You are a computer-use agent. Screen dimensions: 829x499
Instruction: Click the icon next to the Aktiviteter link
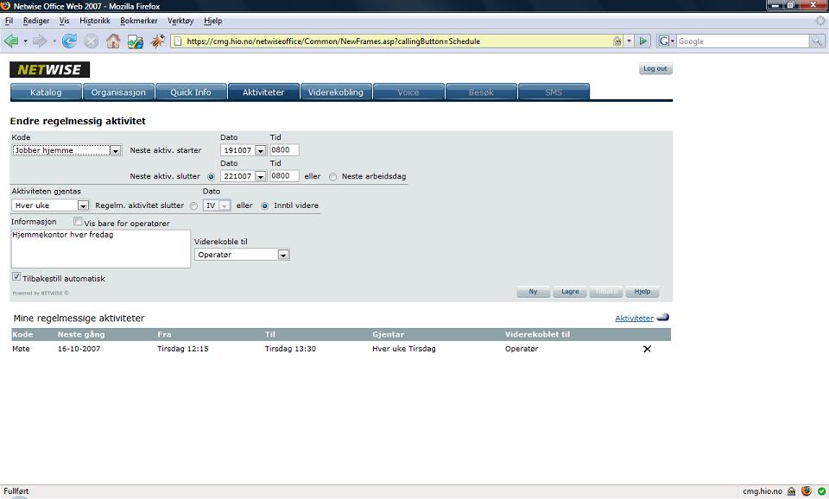(663, 317)
